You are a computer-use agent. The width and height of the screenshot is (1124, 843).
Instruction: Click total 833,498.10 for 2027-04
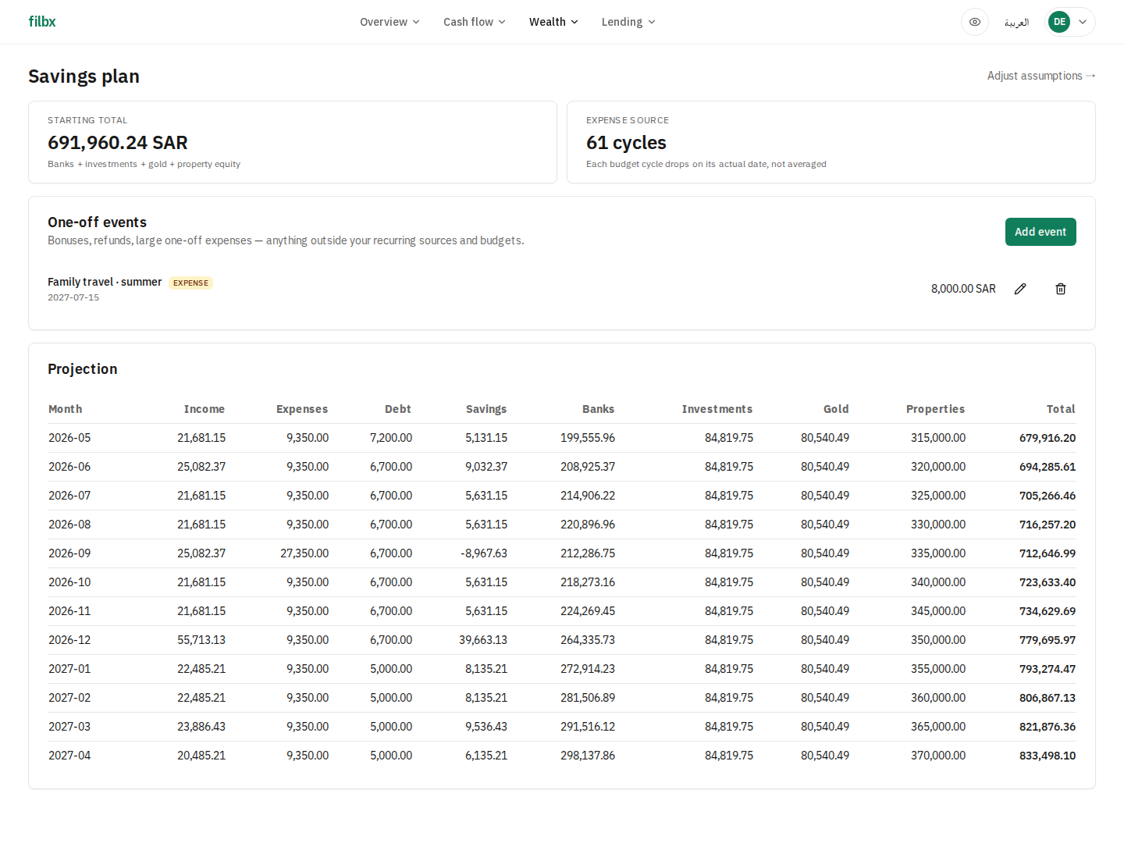1048,756
